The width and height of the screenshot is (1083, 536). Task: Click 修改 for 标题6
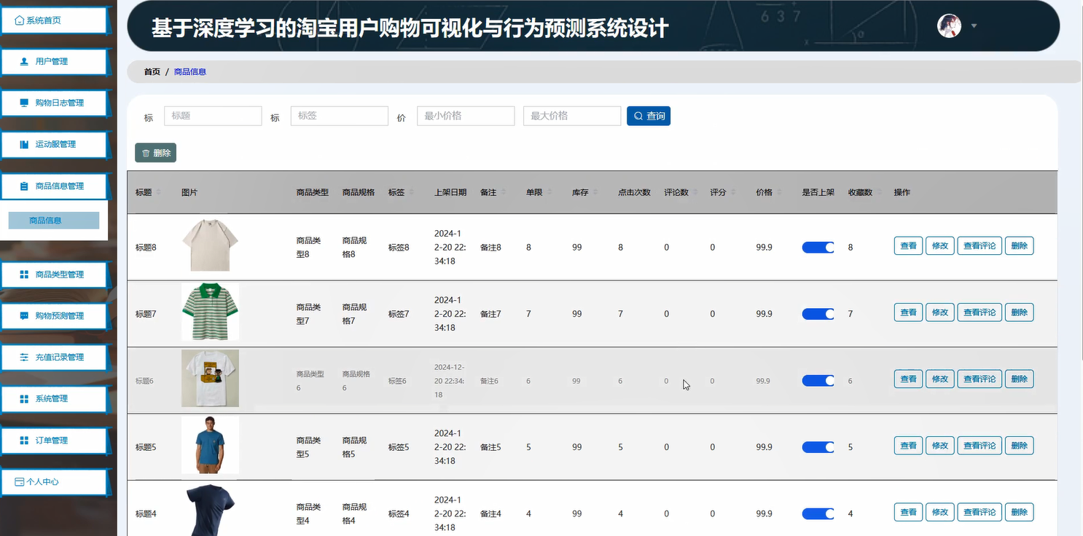(x=939, y=379)
